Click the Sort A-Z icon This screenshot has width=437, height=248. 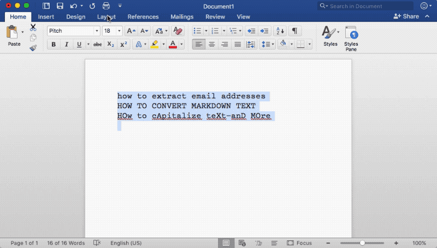tap(280, 31)
